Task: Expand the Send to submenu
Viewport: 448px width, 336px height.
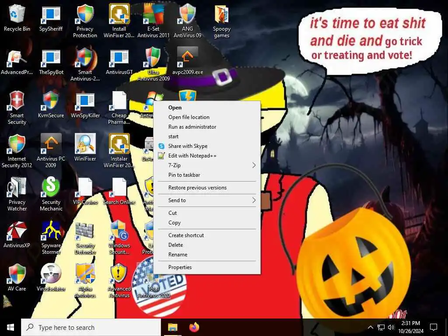Action: (x=207, y=200)
